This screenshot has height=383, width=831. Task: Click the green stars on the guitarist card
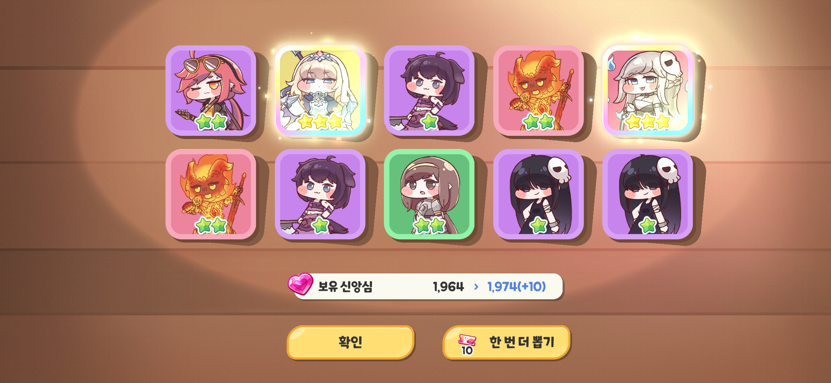click(x=211, y=122)
